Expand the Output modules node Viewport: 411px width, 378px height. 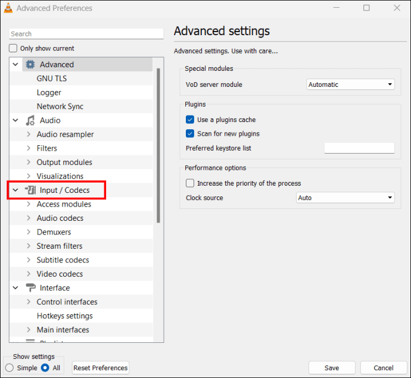coord(29,162)
